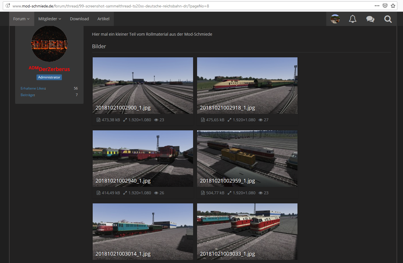Click the resolution icon under 20181021002900_1.jpg

click(125, 120)
